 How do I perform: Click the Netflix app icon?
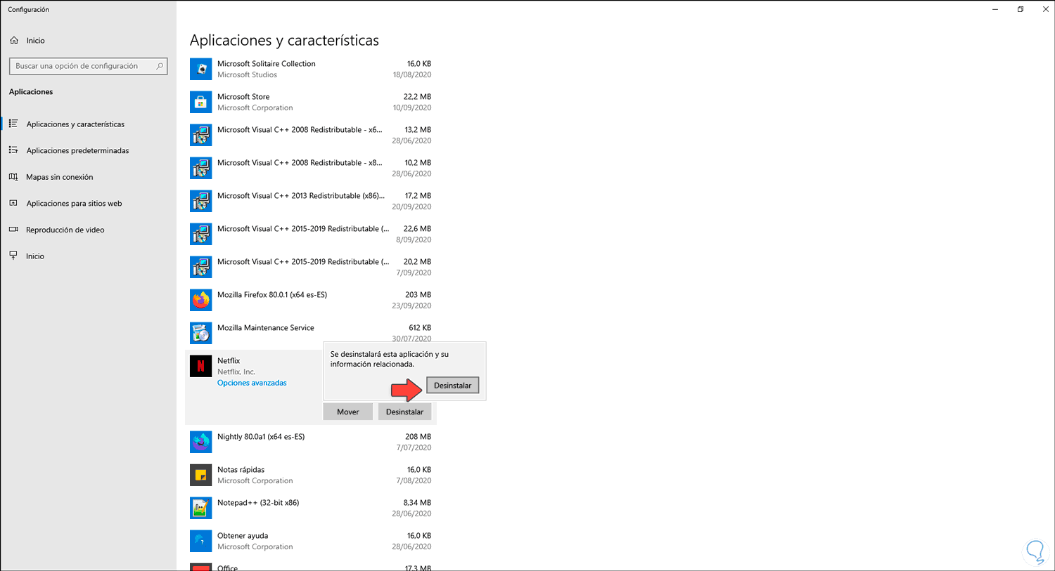200,366
